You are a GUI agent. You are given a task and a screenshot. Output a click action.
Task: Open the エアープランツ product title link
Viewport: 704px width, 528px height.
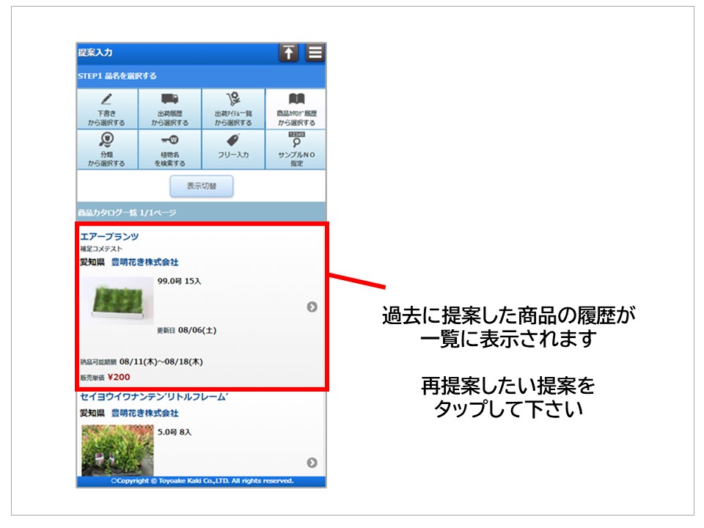[109, 236]
